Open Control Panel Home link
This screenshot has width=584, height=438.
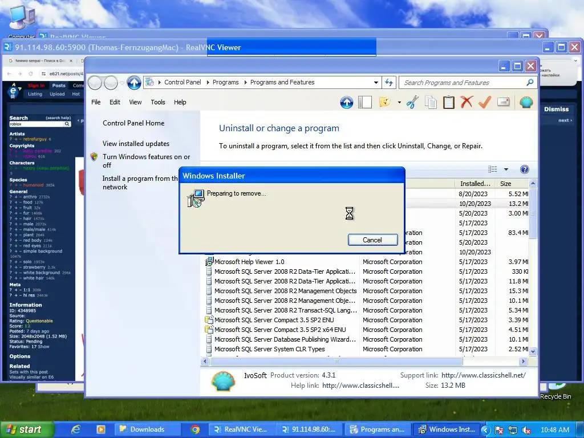click(x=133, y=123)
